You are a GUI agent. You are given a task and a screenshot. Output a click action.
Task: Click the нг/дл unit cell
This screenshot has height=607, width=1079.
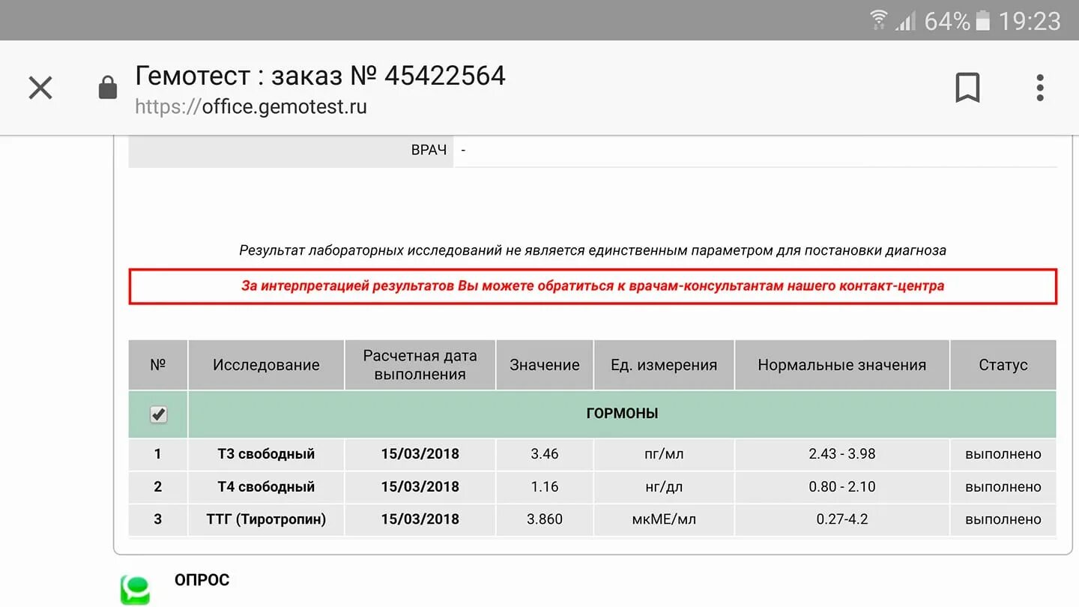point(664,487)
